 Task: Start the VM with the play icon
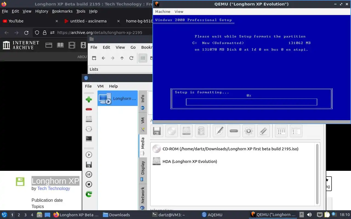click(x=89, y=155)
